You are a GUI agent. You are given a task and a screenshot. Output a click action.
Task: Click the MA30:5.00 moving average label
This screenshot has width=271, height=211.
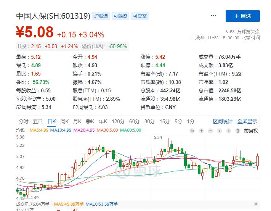click(107, 130)
